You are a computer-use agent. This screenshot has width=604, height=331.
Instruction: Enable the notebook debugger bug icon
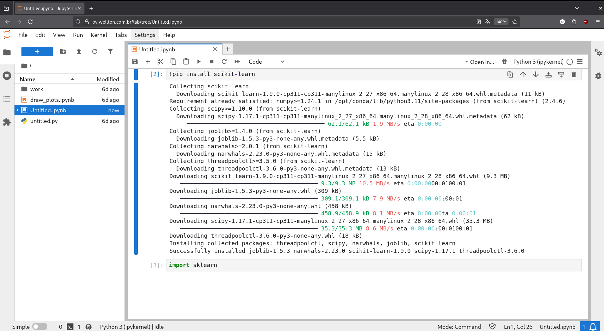pyautogui.click(x=504, y=61)
